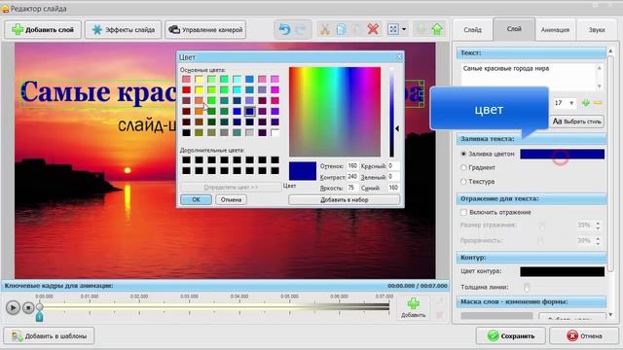The image size is (623, 350).
Task: Click Добавить в набор button
Action: [x=344, y=199]
